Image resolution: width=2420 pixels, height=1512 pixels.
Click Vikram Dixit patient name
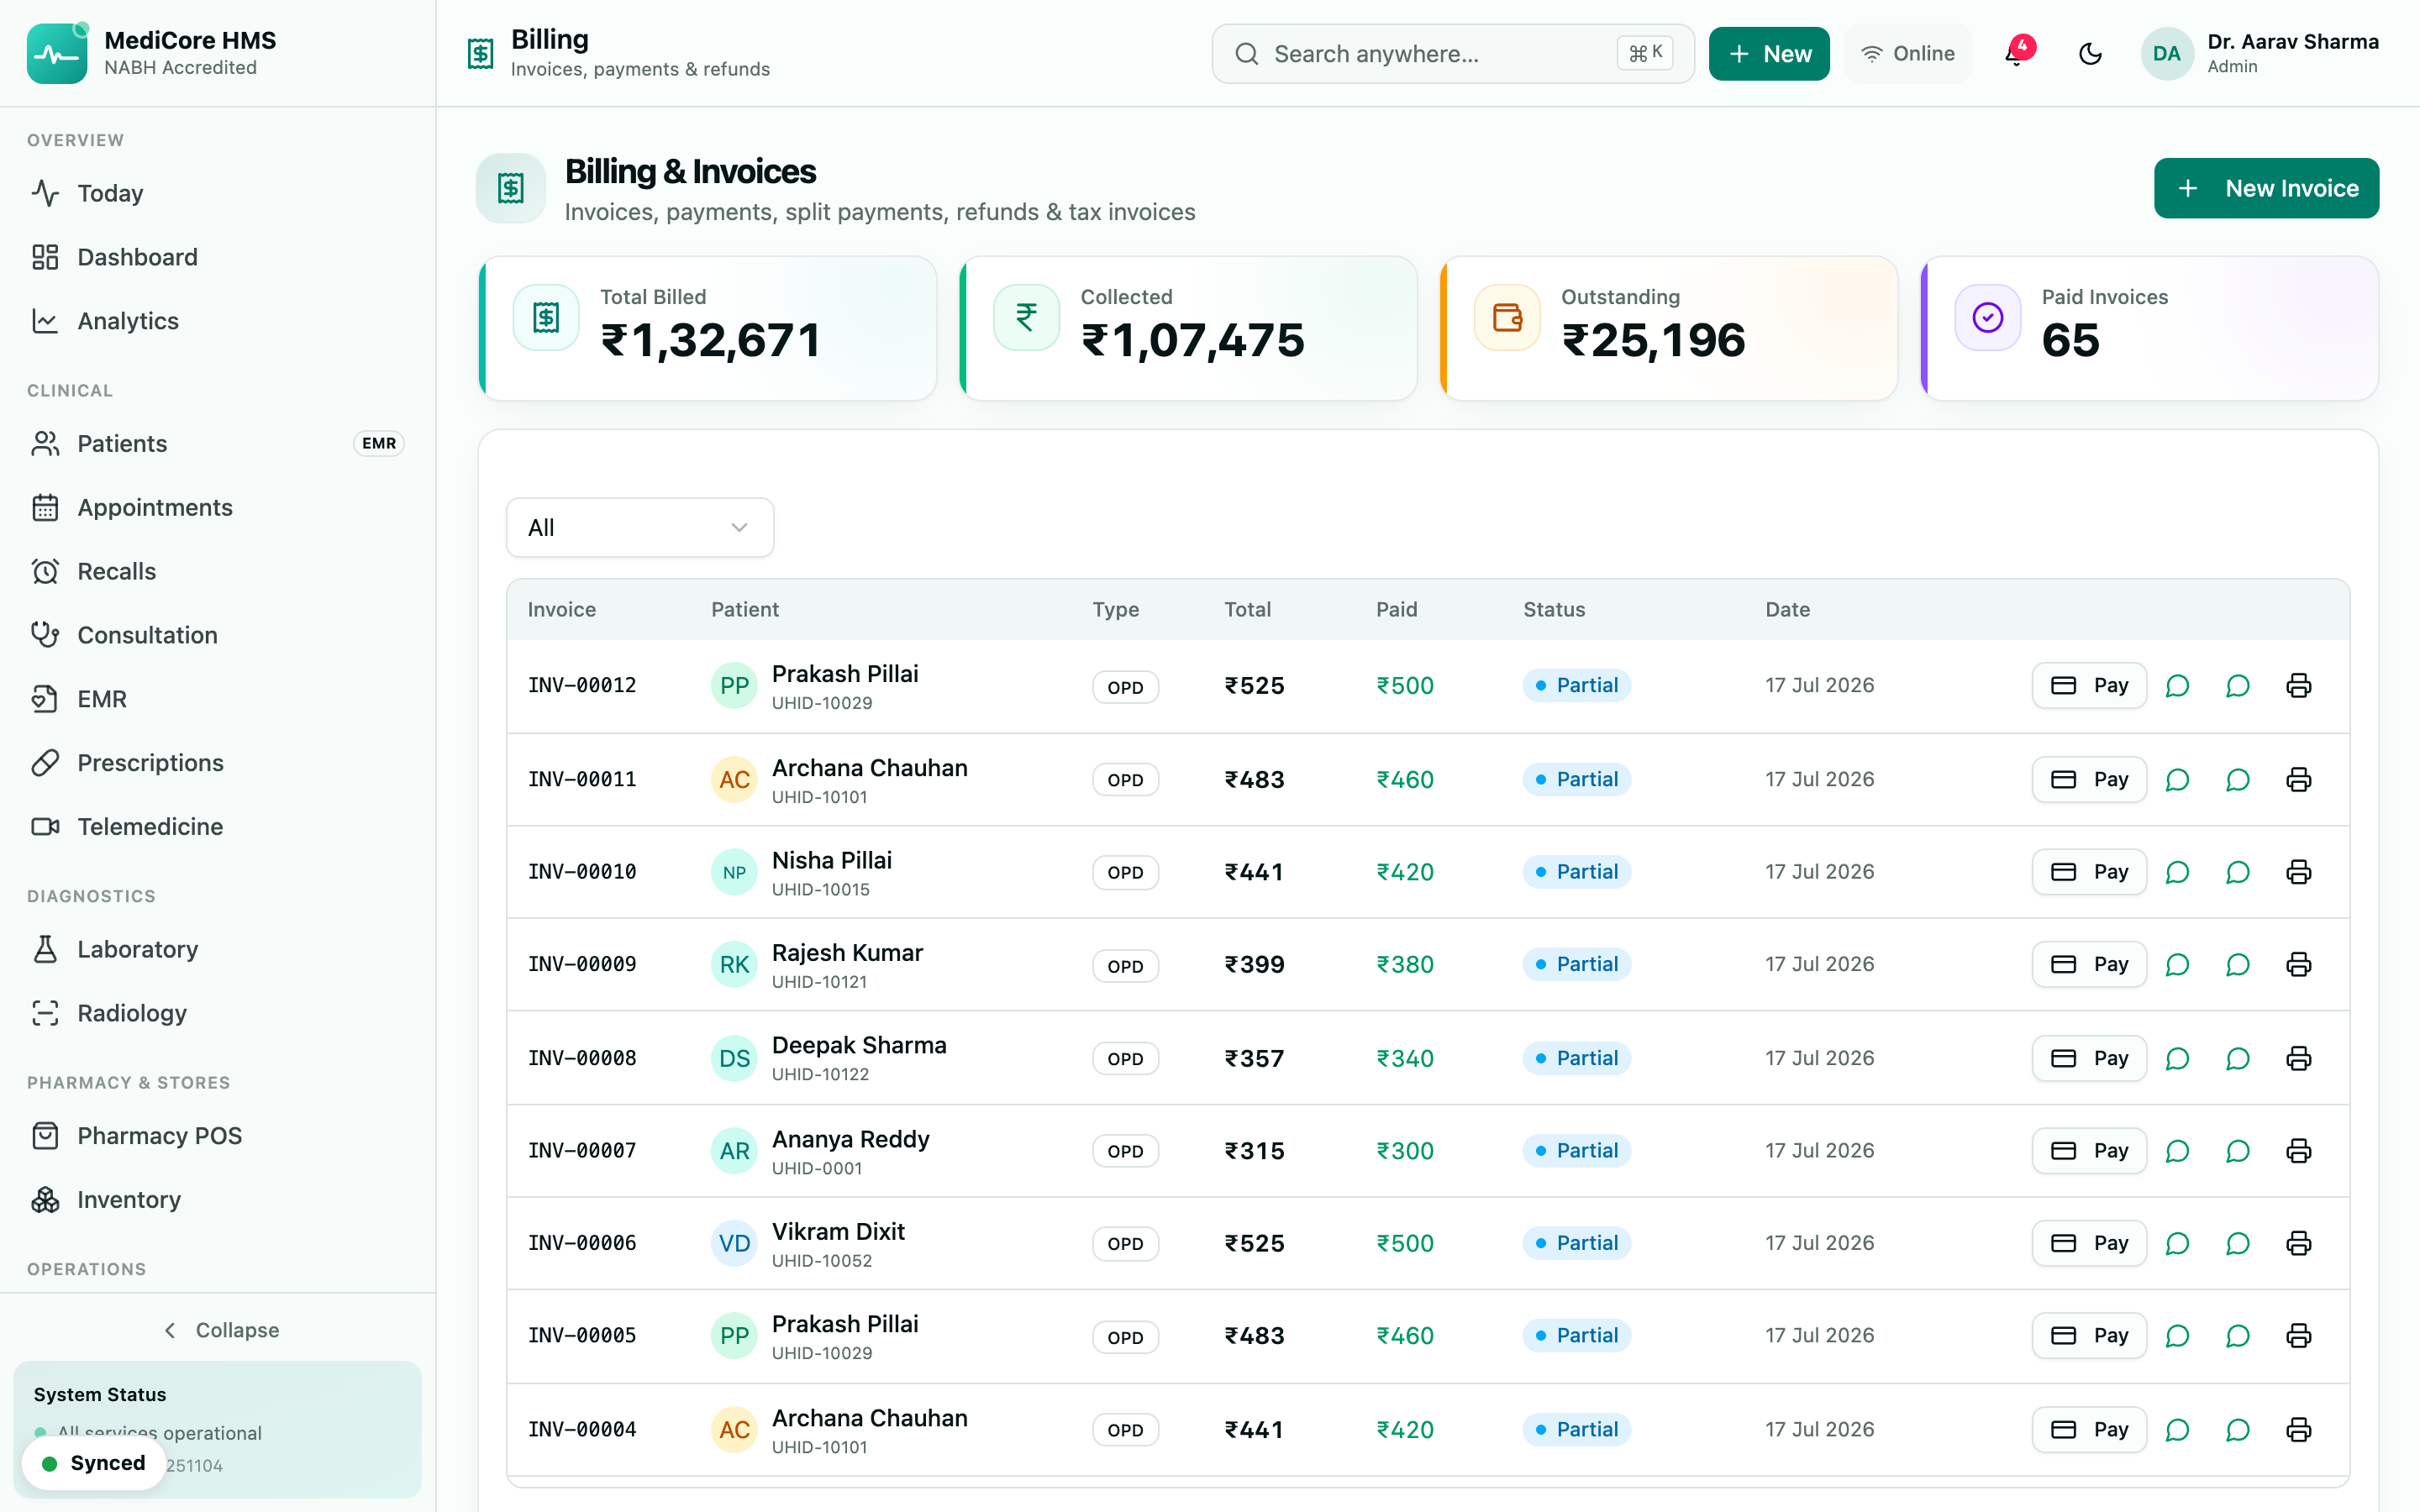click(838, 1232)
